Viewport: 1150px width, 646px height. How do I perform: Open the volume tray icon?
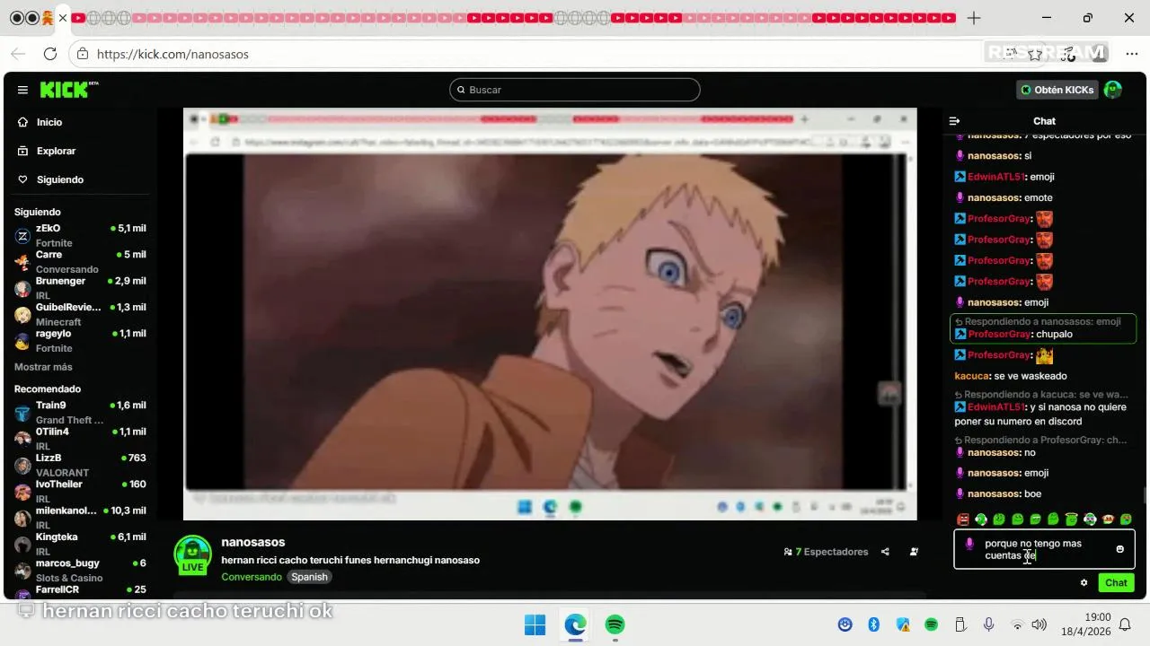pos(1039,624)
